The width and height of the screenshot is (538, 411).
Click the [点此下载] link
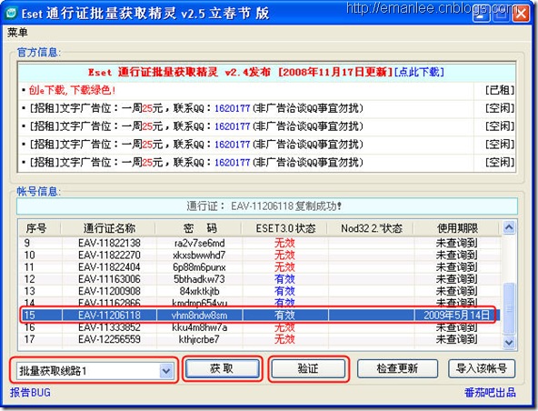419,72
